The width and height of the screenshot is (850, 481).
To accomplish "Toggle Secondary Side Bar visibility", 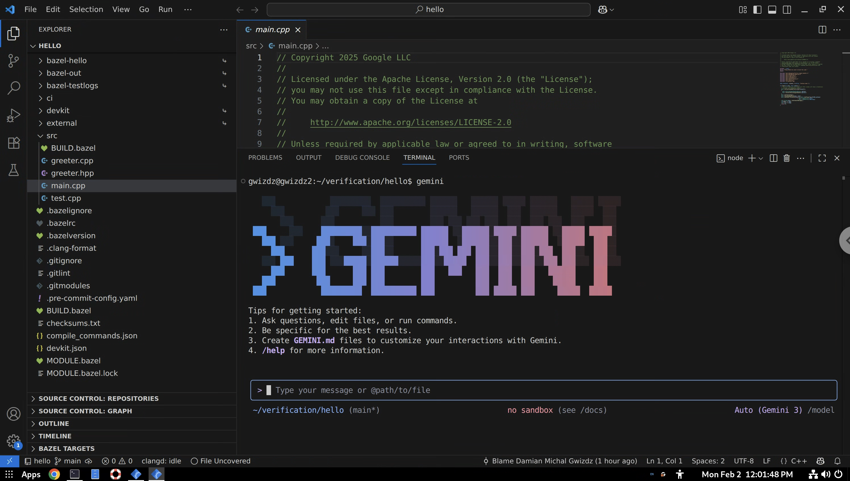I will 787,10.
